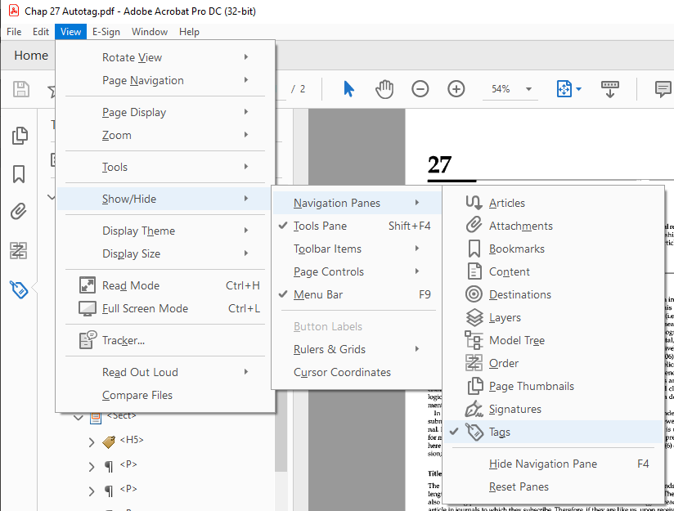This screenshot has width=674, height=511.
Task: Expand the Zoom submenu
Action: [165, 135]
